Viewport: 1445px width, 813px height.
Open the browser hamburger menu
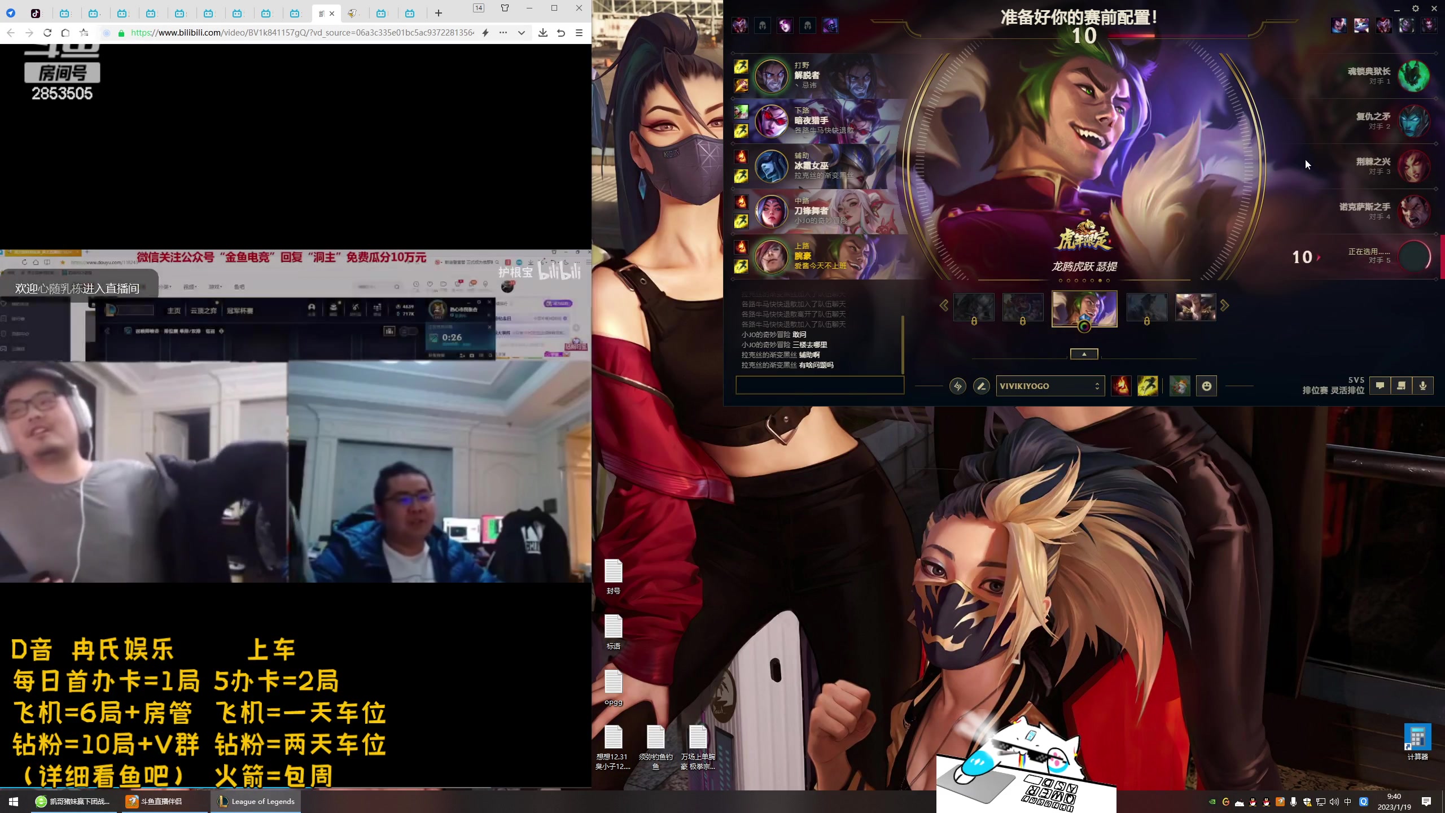coord(579,33)
